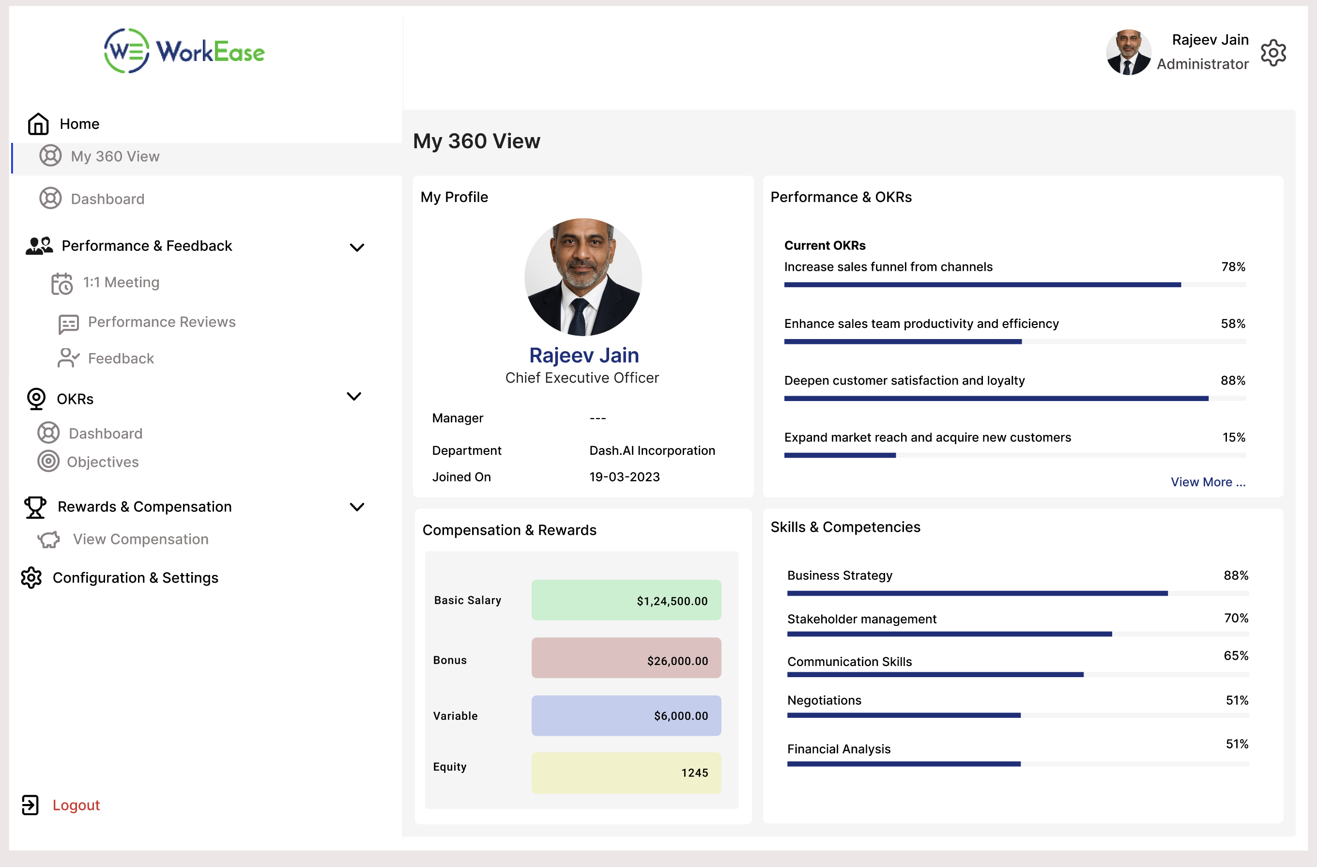Click the 1:1 Meeting calendar icon
Image resolution: width=1317 pixels, height=867 pixels.
[x=62, y=283]
